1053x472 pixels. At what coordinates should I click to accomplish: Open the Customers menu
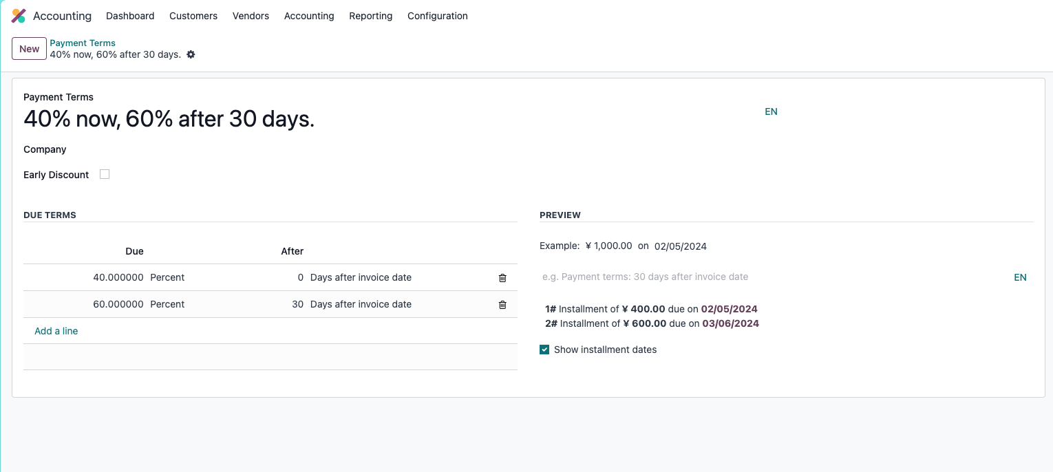(193, 16)
